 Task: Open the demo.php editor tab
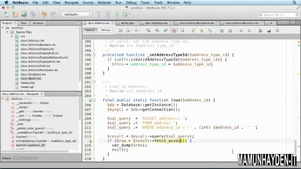point(127,23)
